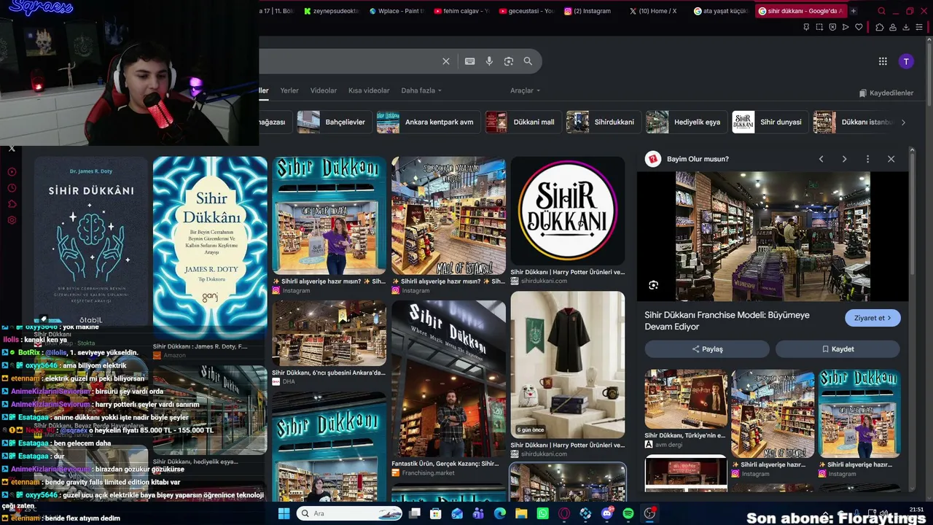This screenshot has height=525, width=933.
Task: Click the Google search input field
Action: [x=350, y=61]
